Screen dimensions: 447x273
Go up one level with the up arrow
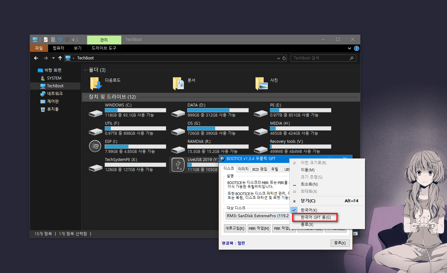(x=60, y=58)
